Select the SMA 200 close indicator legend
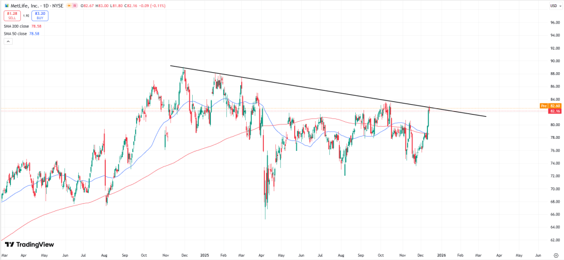 click(17, 26)
